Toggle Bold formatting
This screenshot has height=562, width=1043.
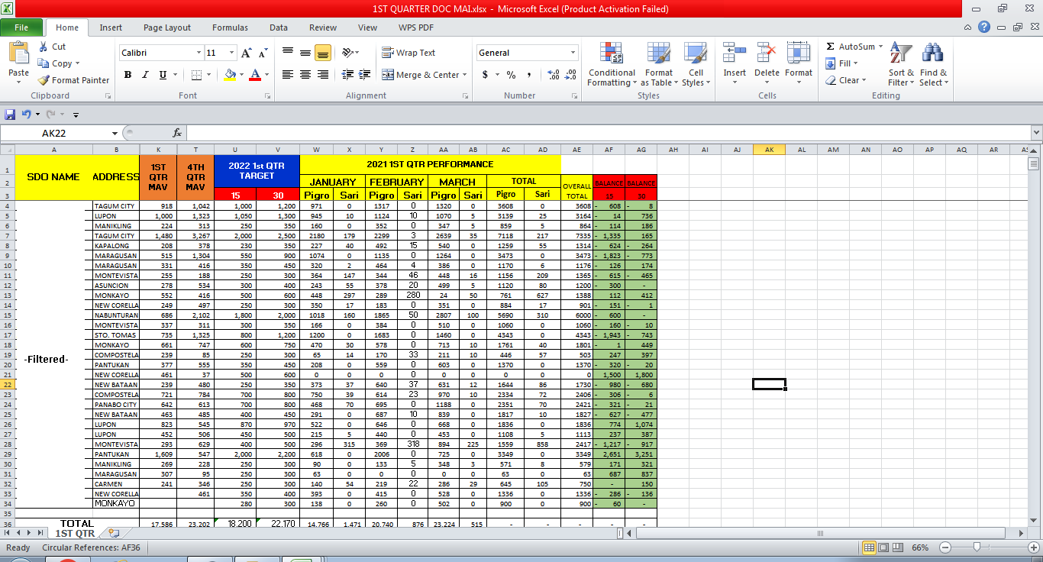click(128, 75)
